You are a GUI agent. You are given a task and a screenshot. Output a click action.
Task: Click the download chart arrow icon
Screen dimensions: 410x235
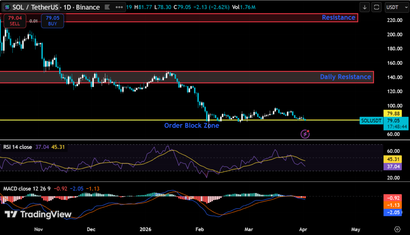[x=364, y=7]
